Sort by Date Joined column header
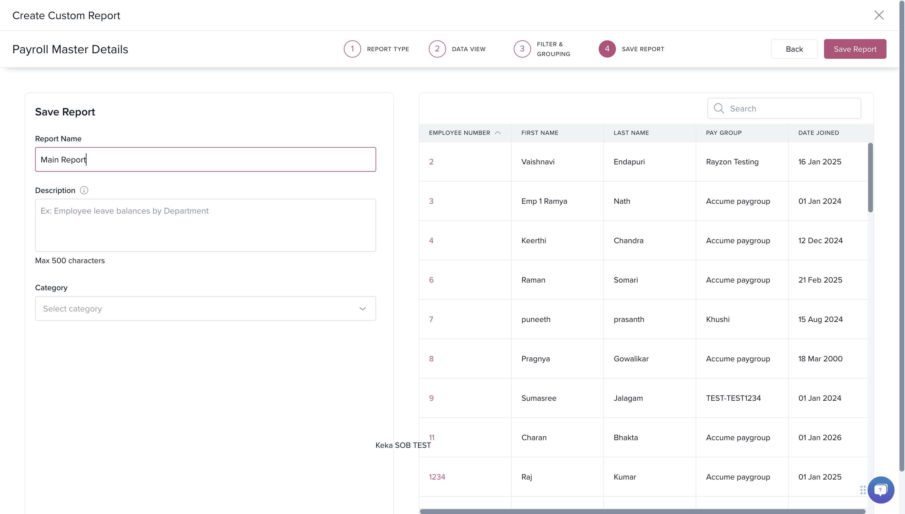Screen dimensions: 905x514 (819, 133)
